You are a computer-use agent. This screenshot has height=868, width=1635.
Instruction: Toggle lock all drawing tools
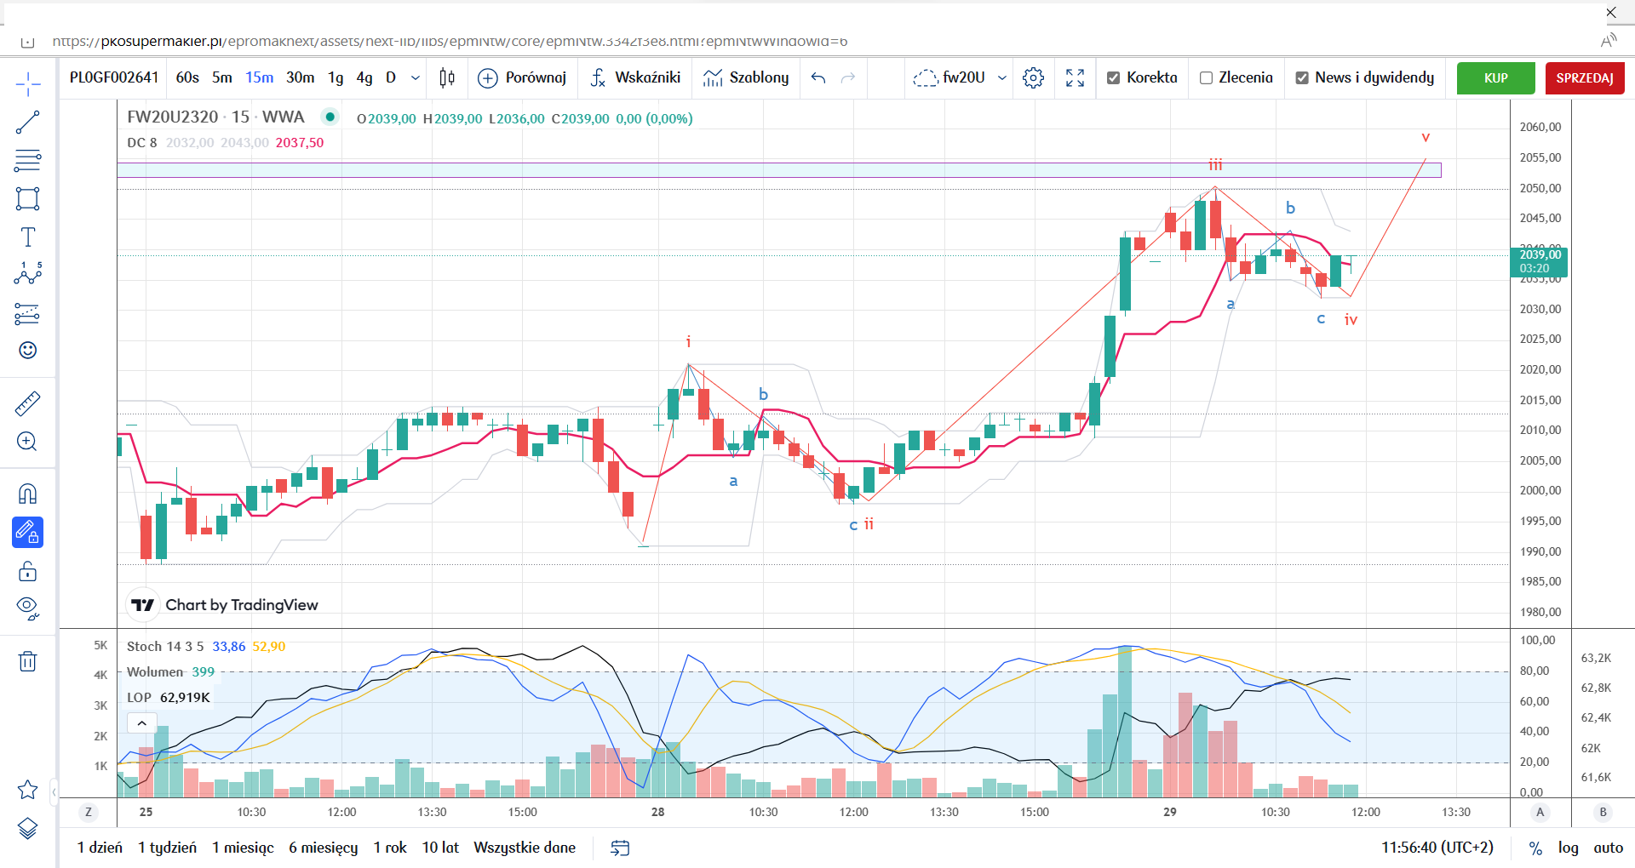click(27, 571)
